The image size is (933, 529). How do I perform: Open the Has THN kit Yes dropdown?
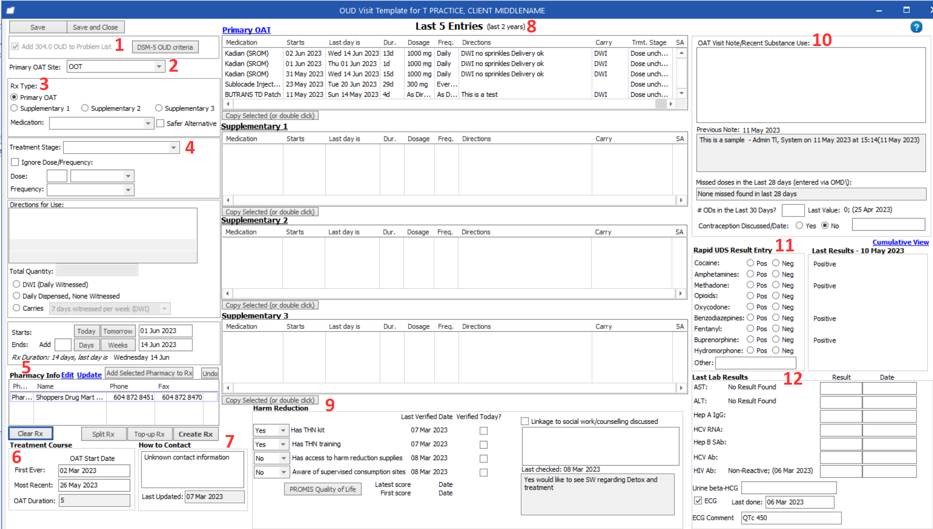pos(283,430)
